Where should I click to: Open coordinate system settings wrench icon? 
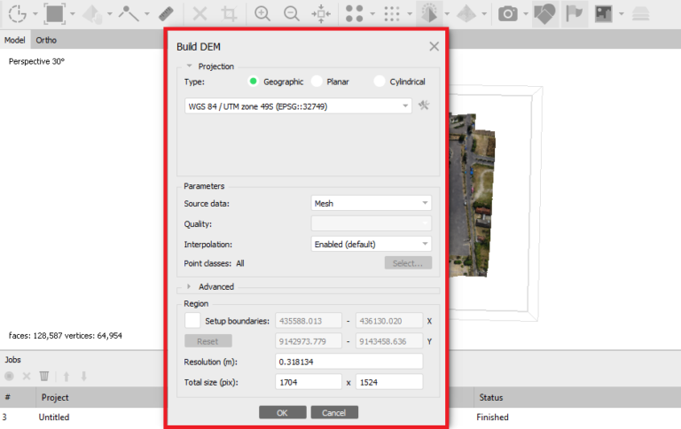[425, 105]
